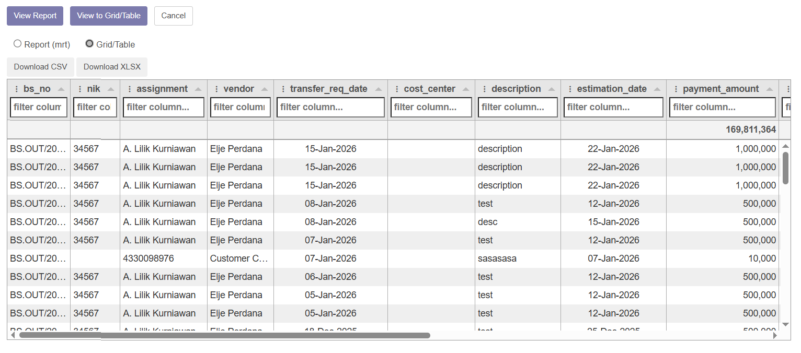Open description column menu dots
Image resolution: width=801 pixels, height=353 pixels.
[484, 89]
